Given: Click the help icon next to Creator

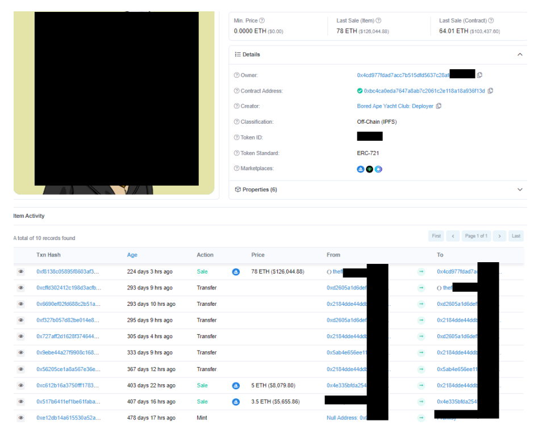Looking at the screenshot, I should point(236,106).
